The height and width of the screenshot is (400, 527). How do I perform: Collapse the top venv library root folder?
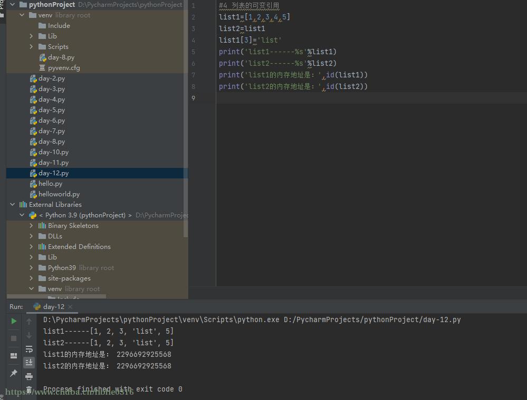point(22,15)
